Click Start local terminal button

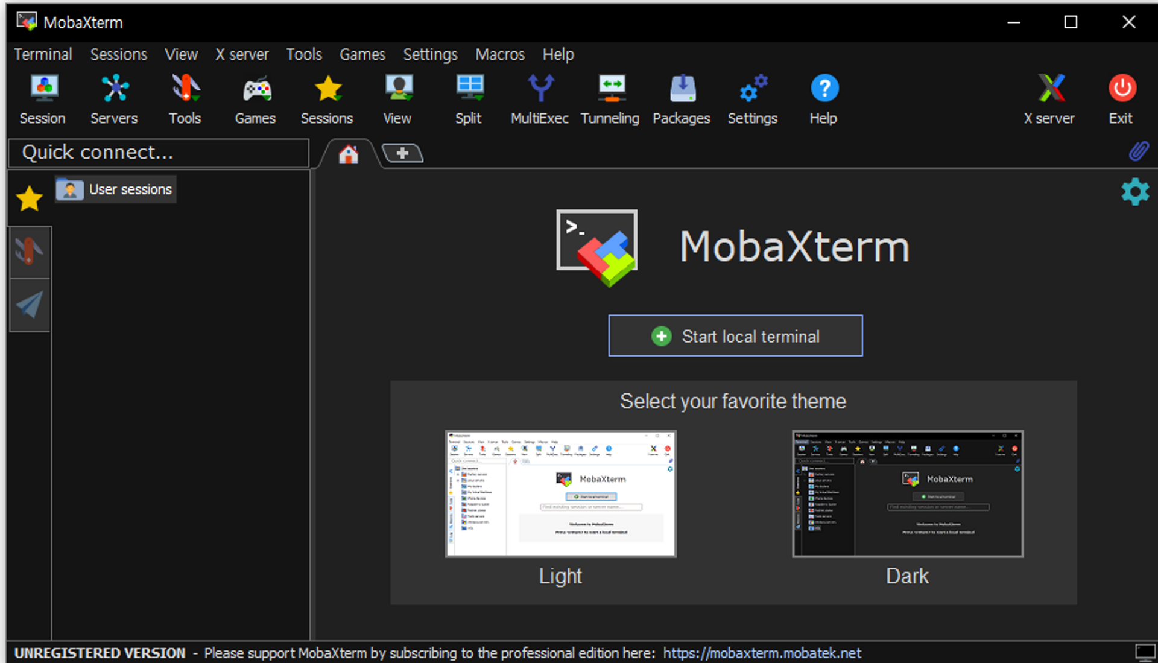[x=735, y=336]
